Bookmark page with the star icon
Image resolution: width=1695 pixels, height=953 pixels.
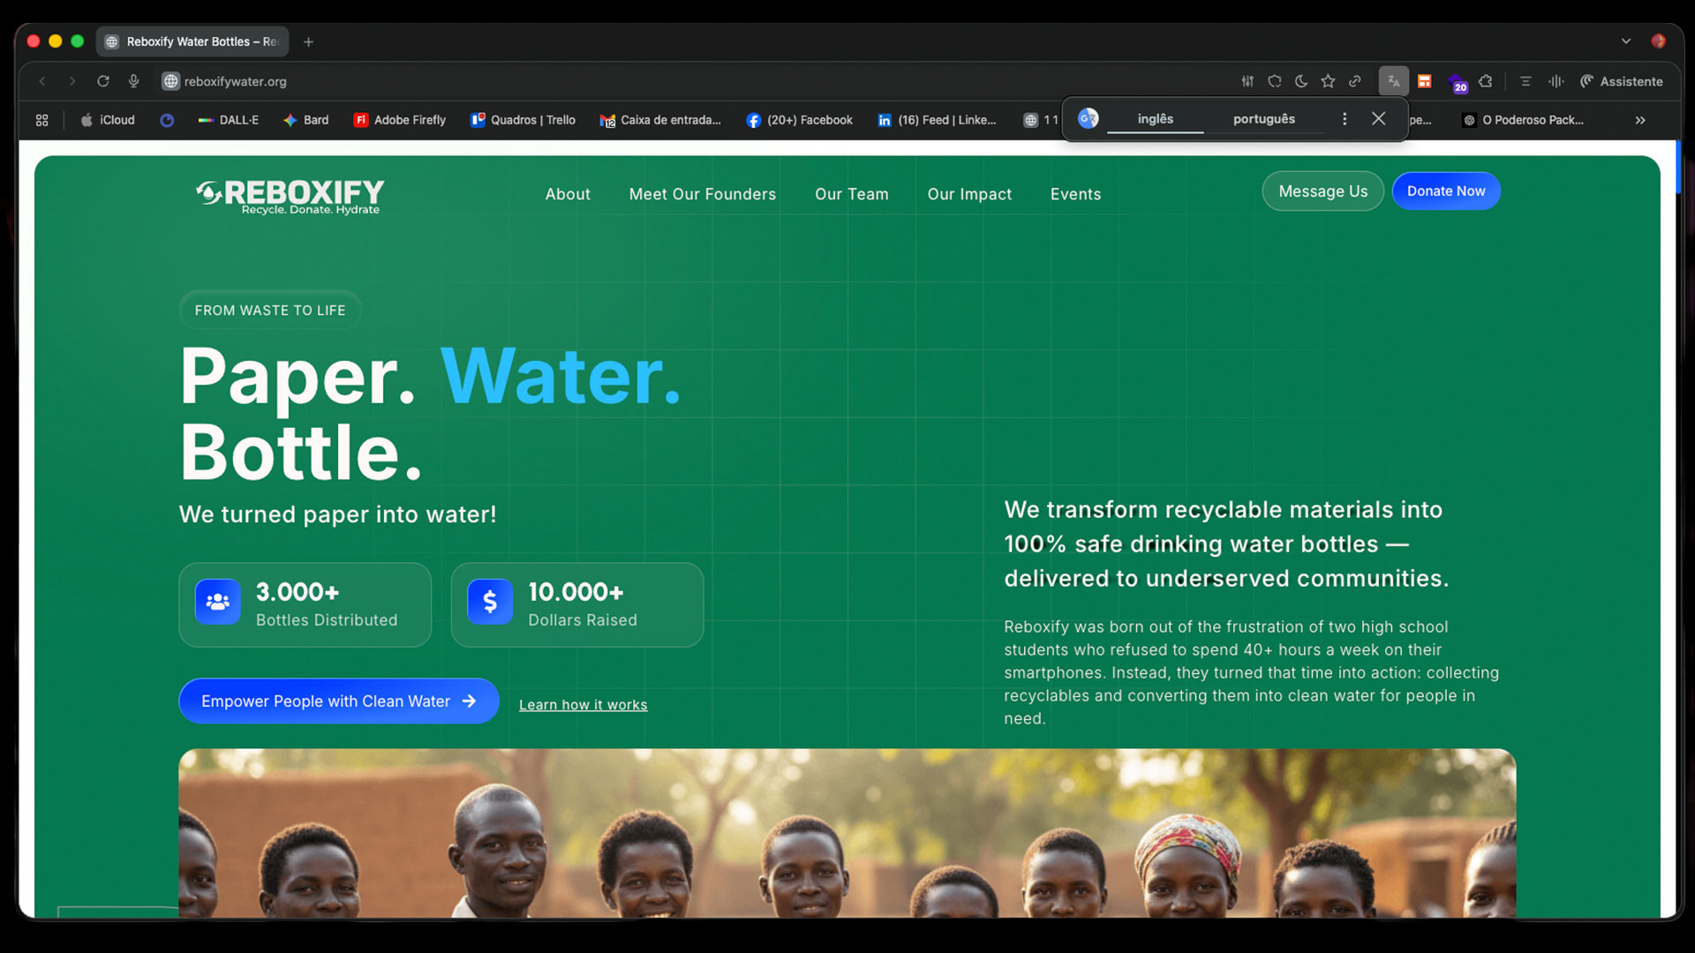coord(1328,81)
